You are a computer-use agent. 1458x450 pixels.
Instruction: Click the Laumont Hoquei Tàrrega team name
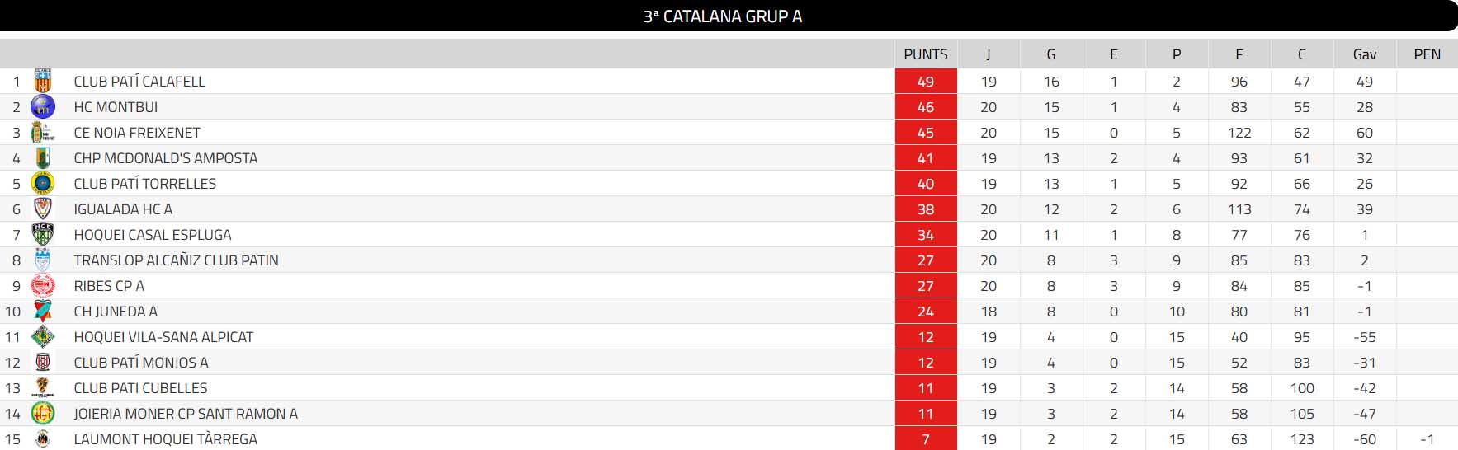166,439
